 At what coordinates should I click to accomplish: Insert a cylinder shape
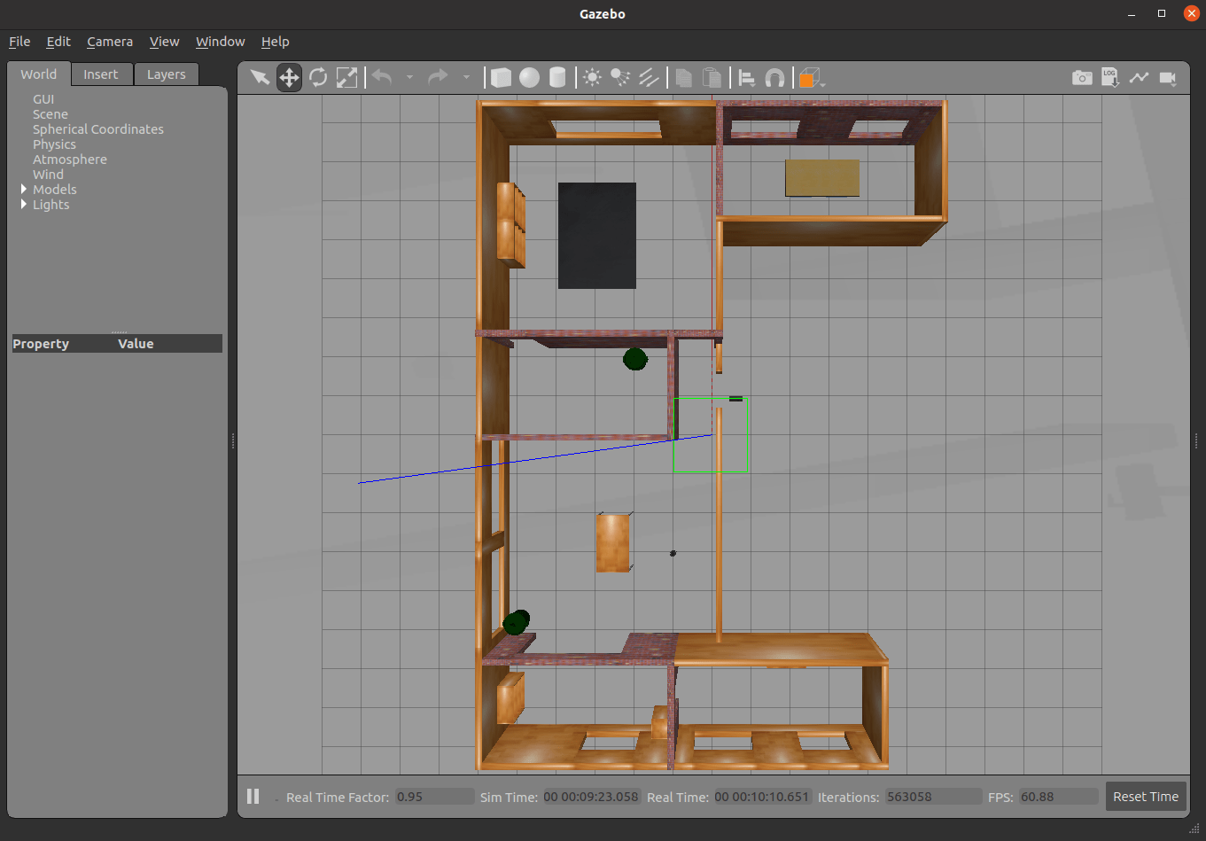[557, 78]
